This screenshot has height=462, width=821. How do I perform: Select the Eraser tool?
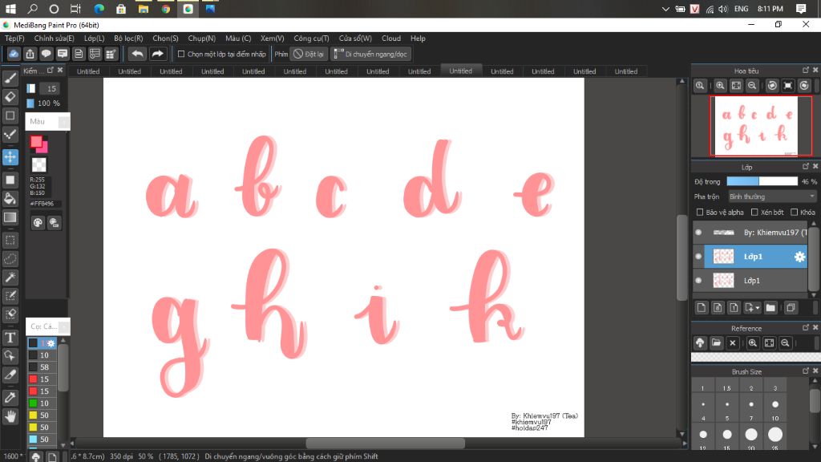(x=10, y=97)
